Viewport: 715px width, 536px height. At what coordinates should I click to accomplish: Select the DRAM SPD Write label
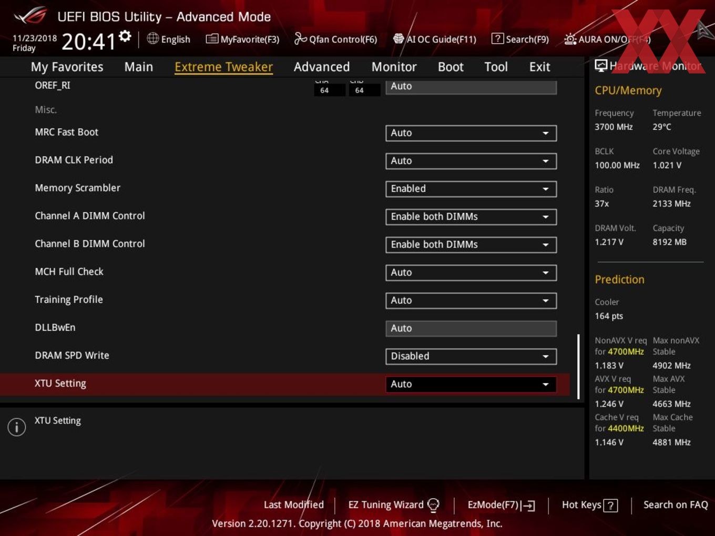[x=72, y=355]
